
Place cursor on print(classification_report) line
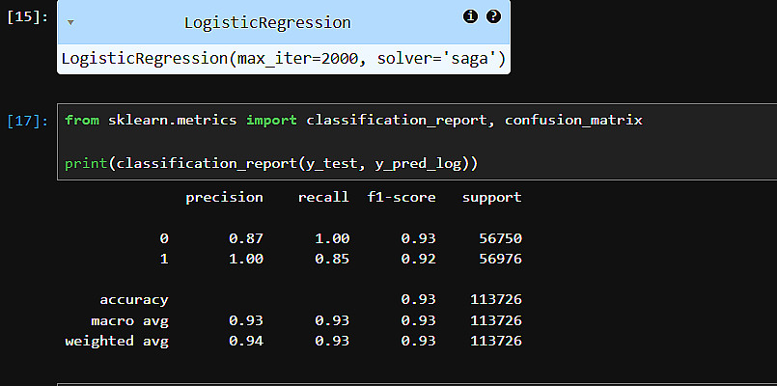click(x=270, y=162)
